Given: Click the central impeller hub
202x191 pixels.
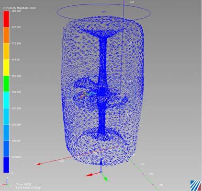Looking at the screenshot, I should click(x=102, y=93).
